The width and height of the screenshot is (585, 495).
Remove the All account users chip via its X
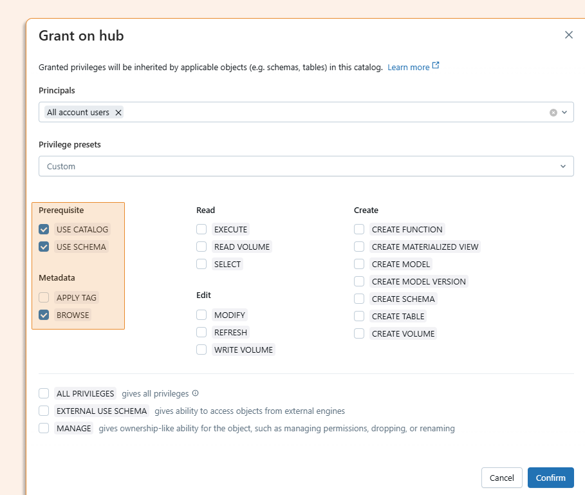pyautogui.click(x=118, y=111)
